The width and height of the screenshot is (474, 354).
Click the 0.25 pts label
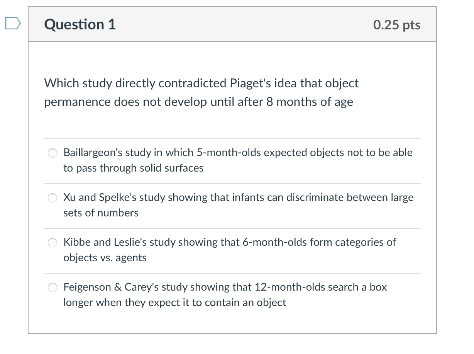coord(397,25)
